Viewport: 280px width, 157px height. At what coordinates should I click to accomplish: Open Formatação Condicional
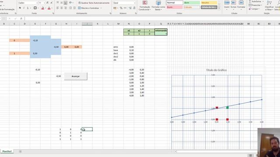click(145, 6)
